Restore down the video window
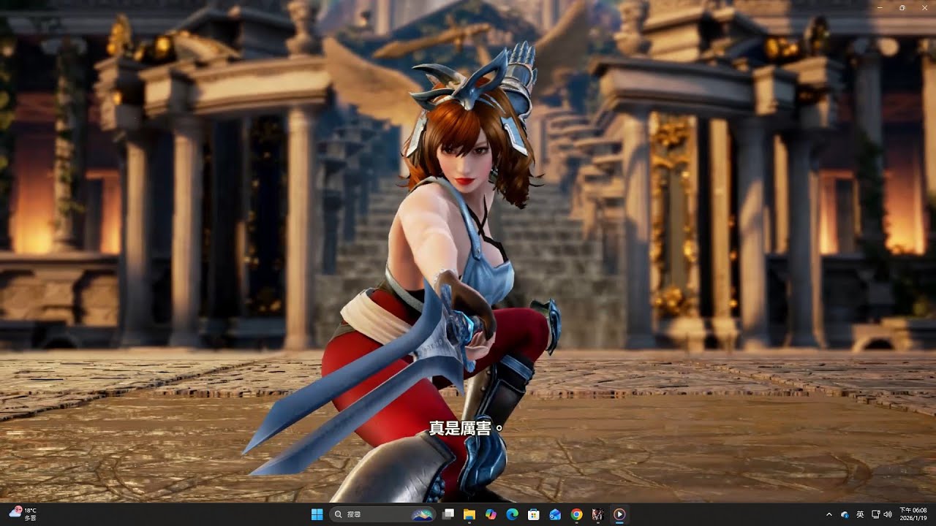 click(902, 7)
